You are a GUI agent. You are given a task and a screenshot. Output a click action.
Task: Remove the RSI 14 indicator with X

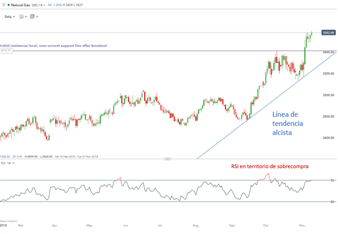coord(13,163)
